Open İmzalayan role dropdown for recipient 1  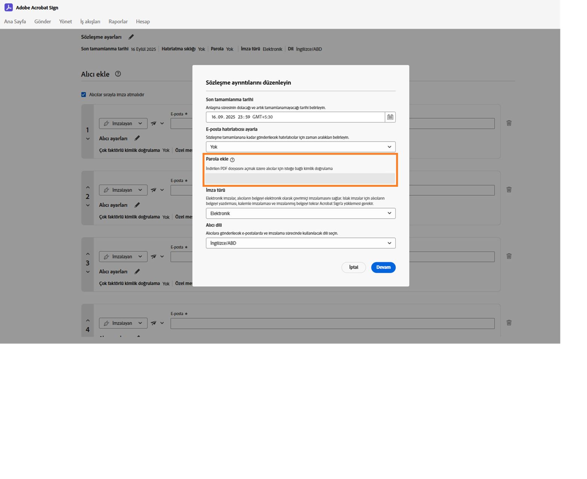click(x=123, y=124)
